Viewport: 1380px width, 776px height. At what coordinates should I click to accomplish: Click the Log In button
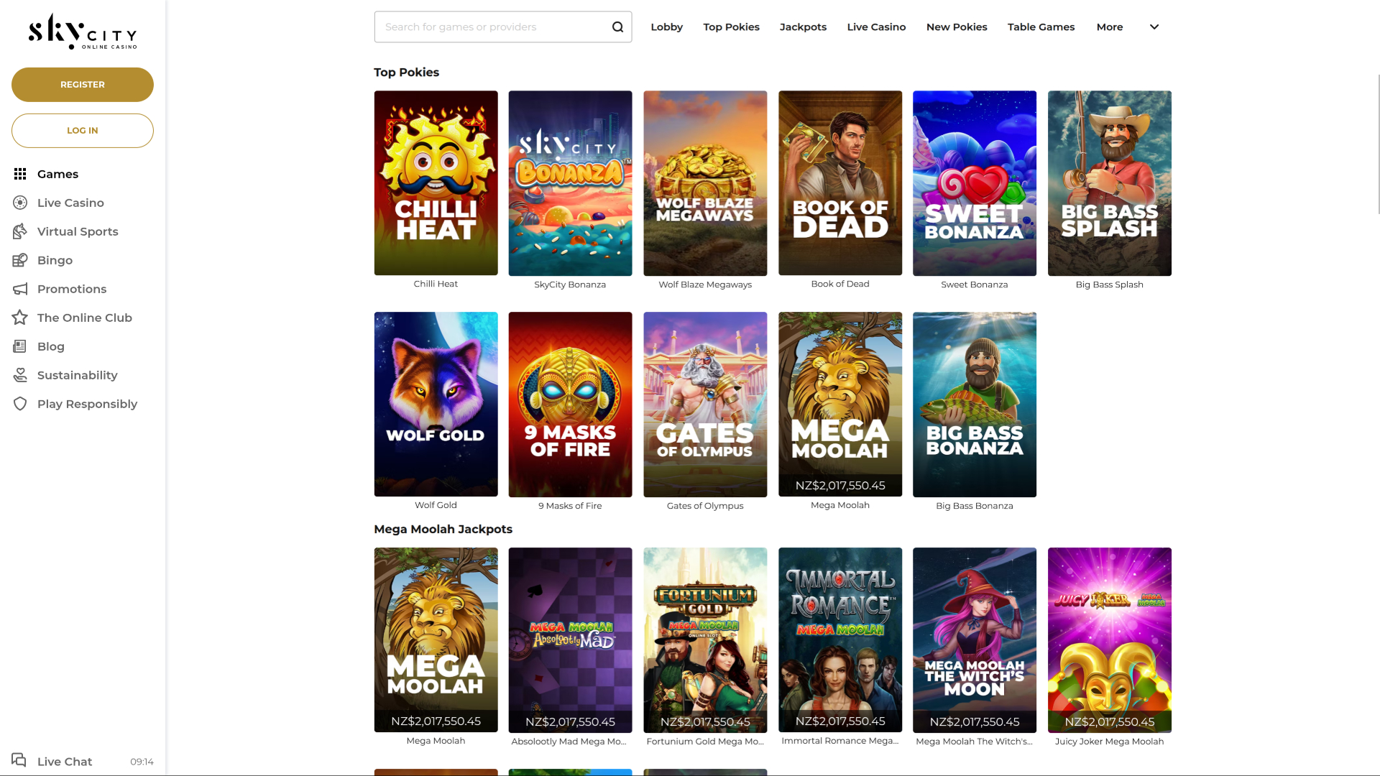[82, 130]
